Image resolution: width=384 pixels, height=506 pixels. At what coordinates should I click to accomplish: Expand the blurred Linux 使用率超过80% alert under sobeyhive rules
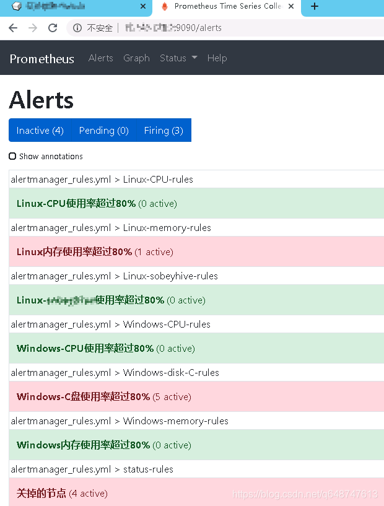coord(196,300)
